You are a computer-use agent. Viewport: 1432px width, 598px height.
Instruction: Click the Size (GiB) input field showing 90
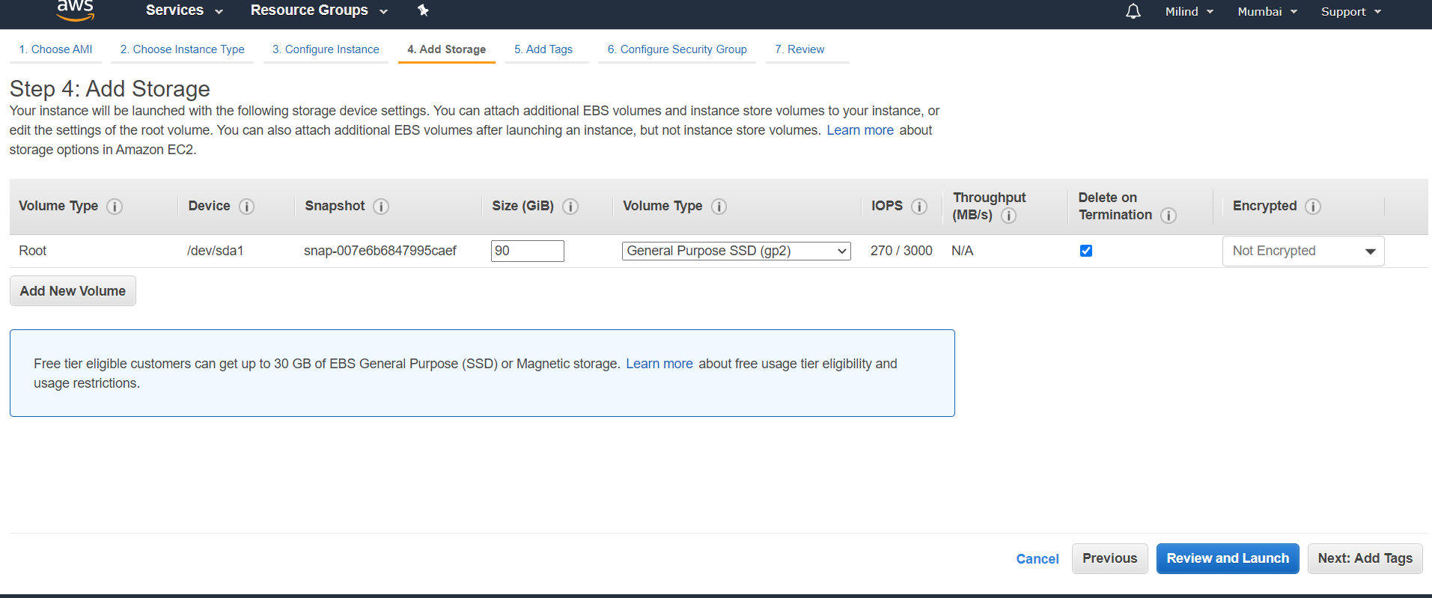(x=528, y=251)
